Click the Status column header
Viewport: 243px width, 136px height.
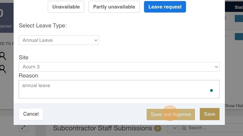(239, 7)
